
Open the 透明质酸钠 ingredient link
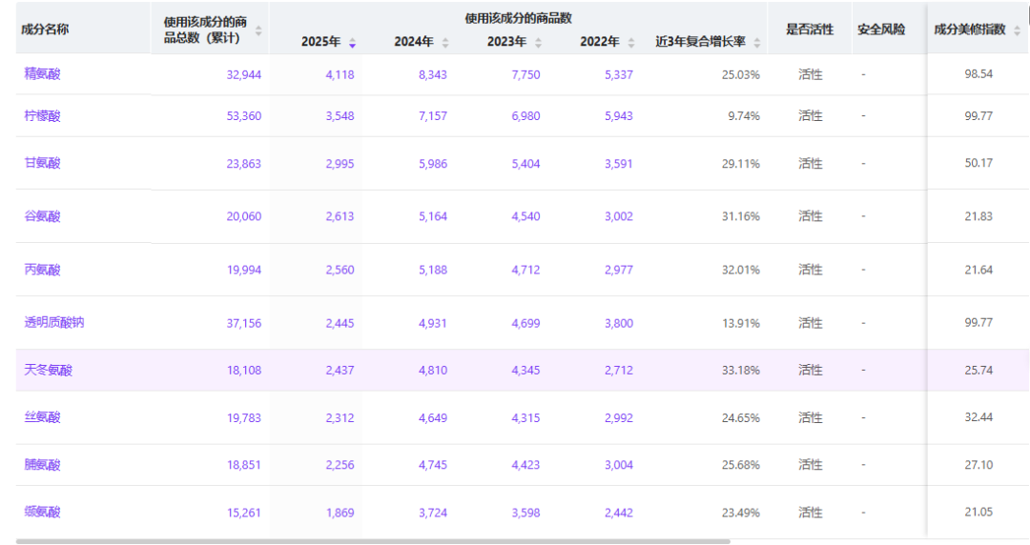[x=53, y=322]
